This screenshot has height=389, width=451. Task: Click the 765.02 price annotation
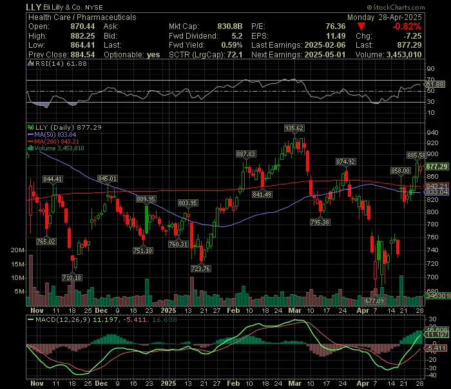(46, 241)
